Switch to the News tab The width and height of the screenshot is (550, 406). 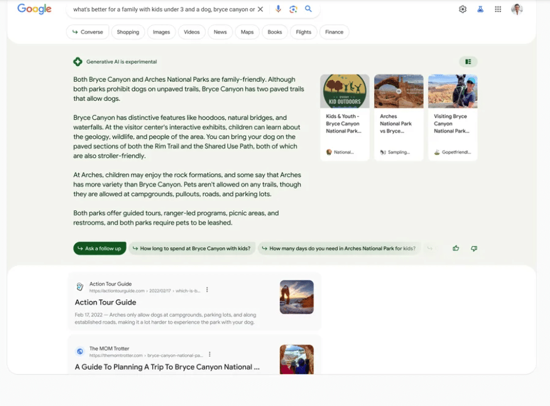(x=220, y=32)
